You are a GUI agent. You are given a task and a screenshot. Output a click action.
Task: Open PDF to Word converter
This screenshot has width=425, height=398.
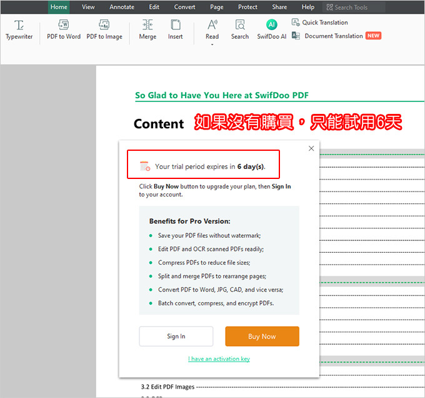click(x=64, y=29)
